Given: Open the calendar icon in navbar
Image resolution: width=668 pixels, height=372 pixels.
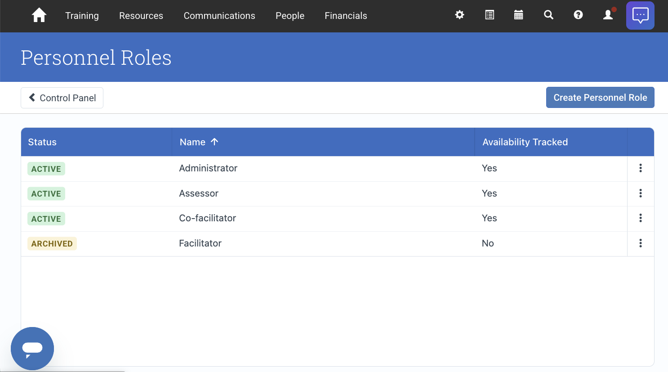Looking at the screenshot, I should click(518, 15).
